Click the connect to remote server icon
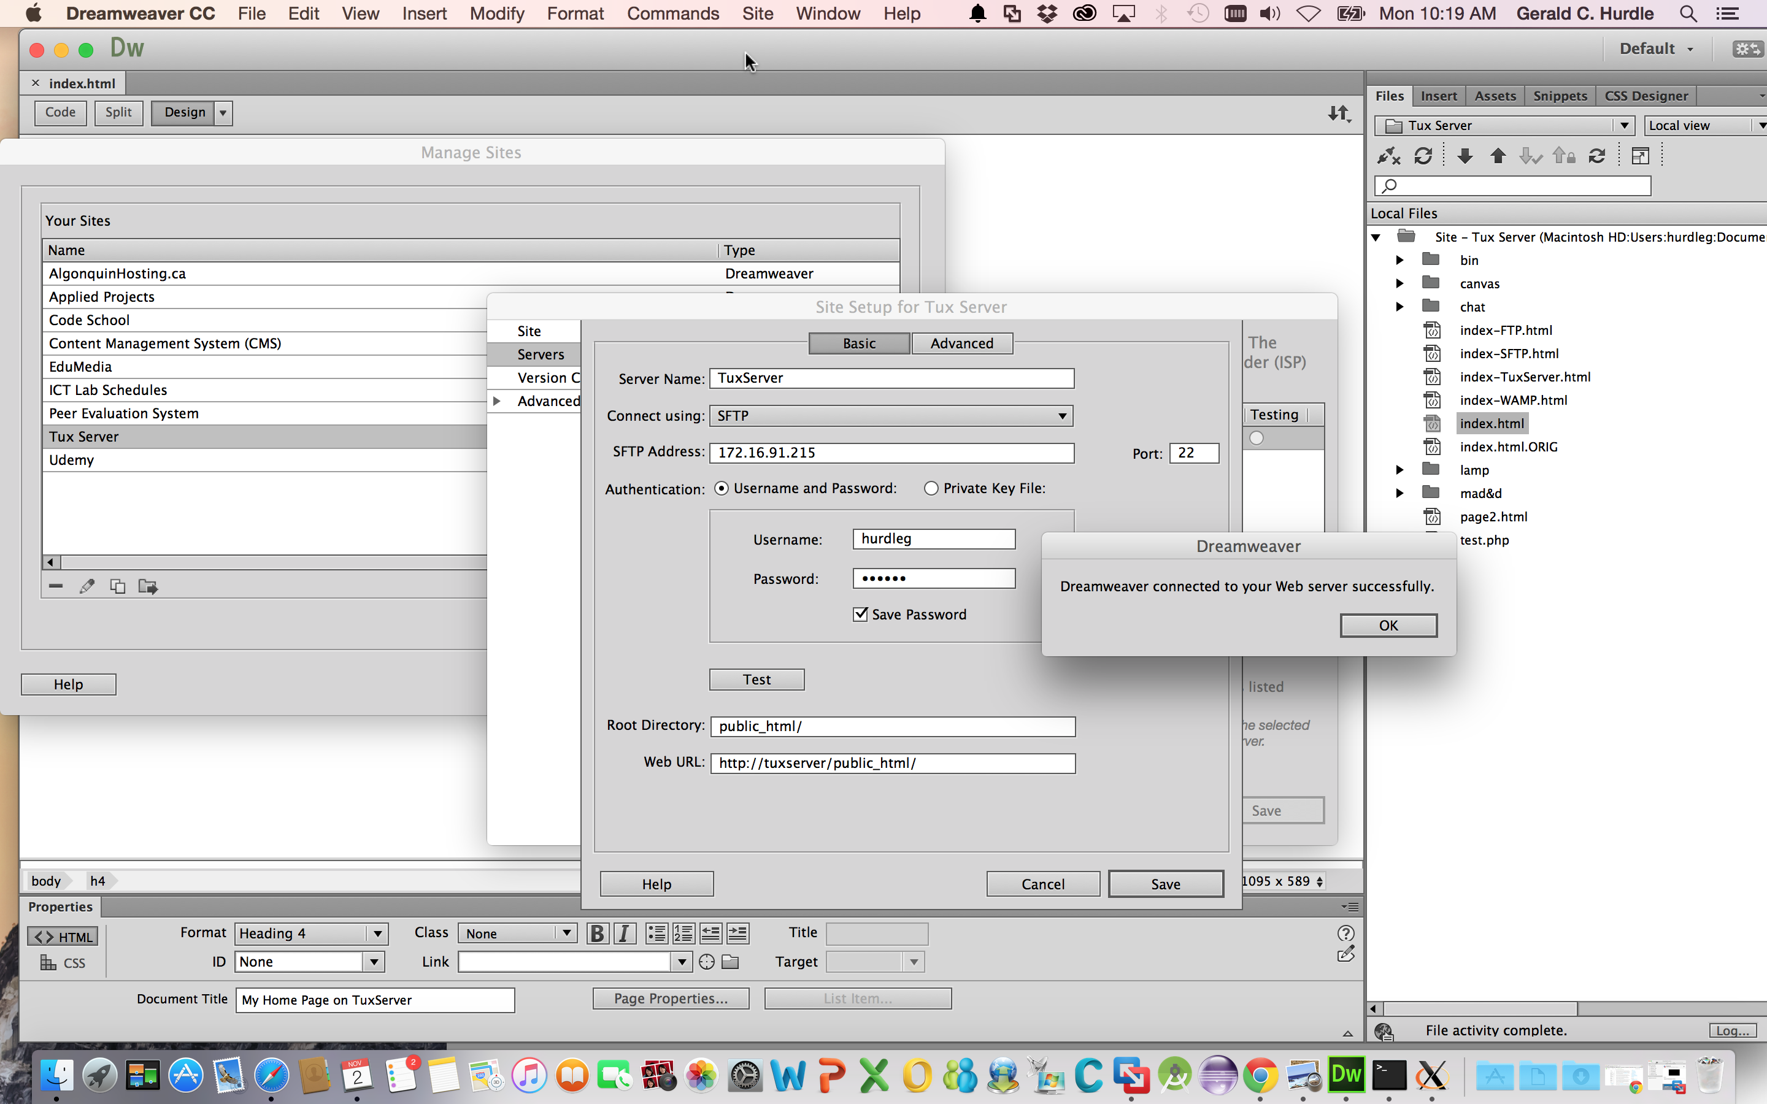This screenshot has width=1767, height=1104. pyautogui.click(x=1388, y=156)
